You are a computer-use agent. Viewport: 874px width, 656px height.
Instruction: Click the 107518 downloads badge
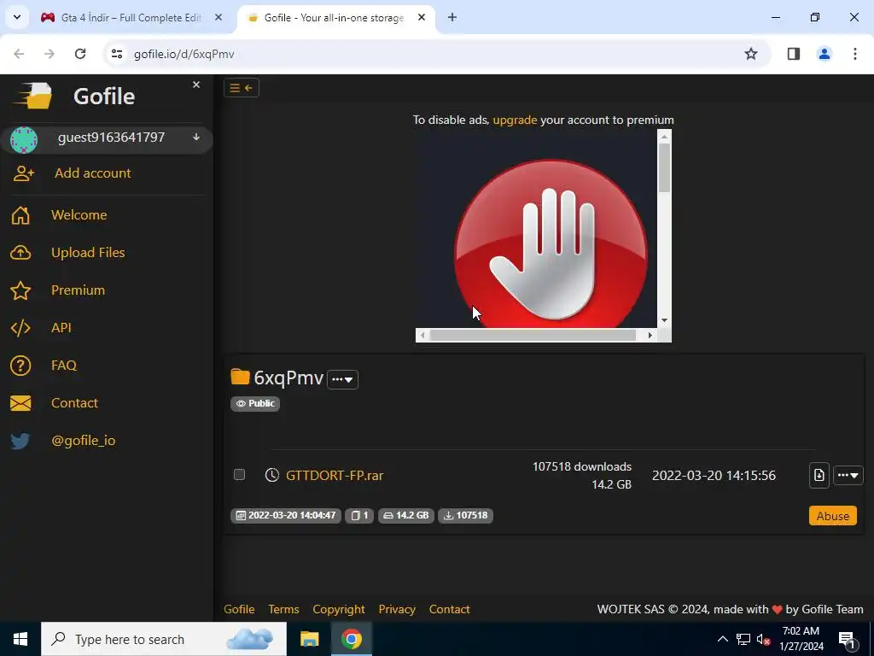[x=465, y=515]
